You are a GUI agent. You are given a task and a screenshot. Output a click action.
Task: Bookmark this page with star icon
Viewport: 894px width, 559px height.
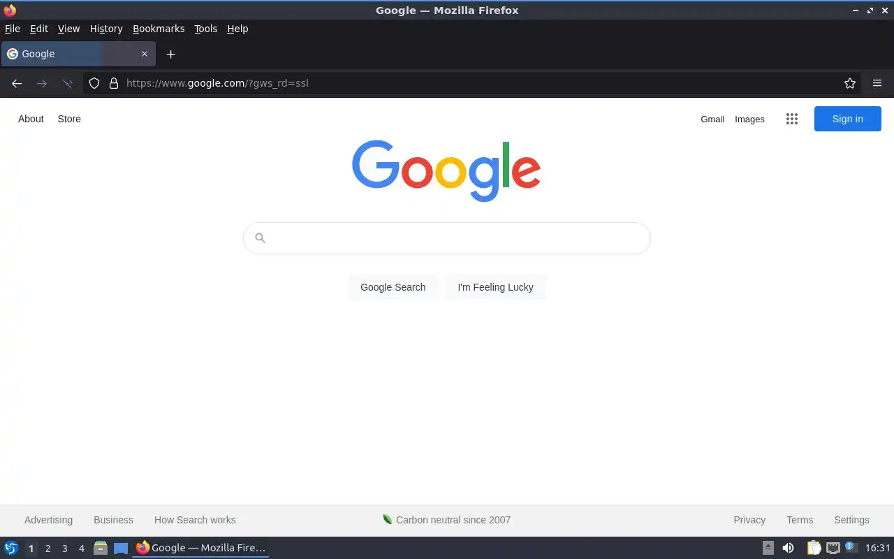coord(850,83)
